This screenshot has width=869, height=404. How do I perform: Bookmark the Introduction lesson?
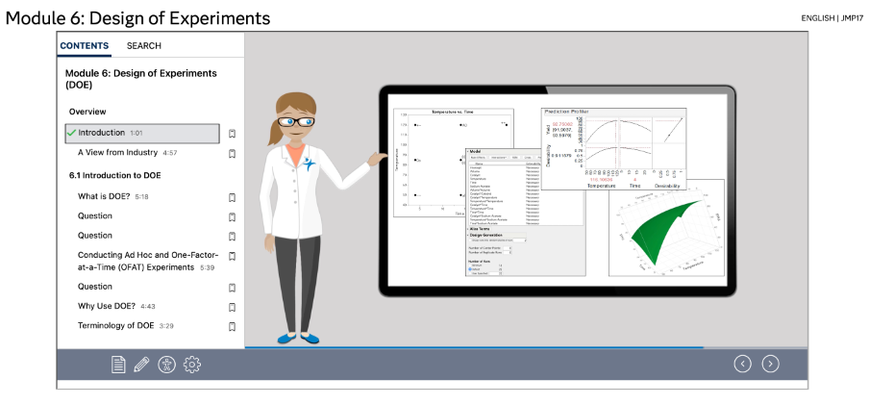(233, 134)
